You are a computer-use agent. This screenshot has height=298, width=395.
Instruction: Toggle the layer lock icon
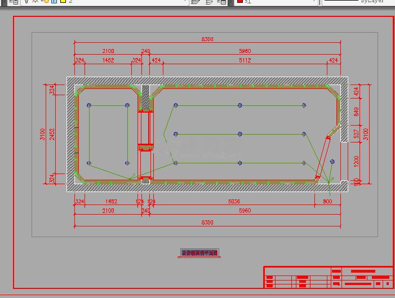pos(53,2)
